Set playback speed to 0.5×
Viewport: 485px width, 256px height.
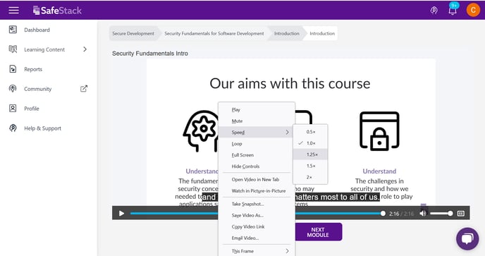(310, 132)
